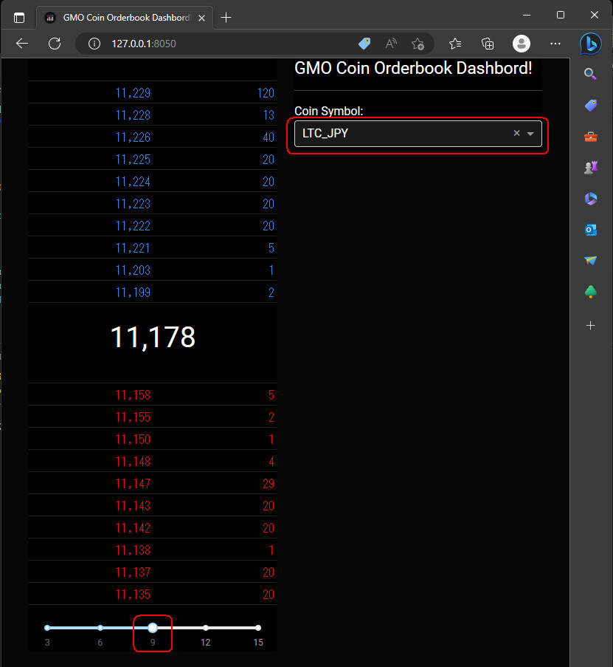Open sidebar Shopping tag icon
Image resolution: width=613 pixels, height=667 pixels.
pos(590,105)
